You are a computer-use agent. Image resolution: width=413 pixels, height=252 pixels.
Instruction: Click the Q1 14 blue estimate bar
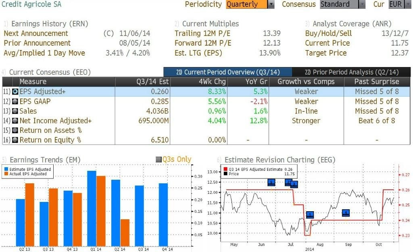point(92,208)
